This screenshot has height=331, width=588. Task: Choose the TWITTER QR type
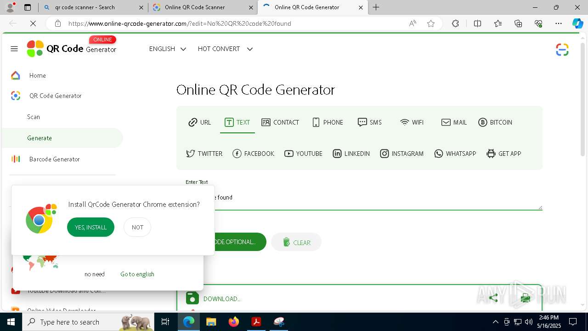point(204,154)
